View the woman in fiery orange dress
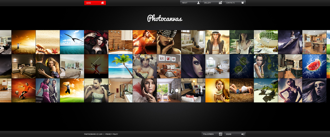This screenshot has height=137, width=330. pos(145,42)
